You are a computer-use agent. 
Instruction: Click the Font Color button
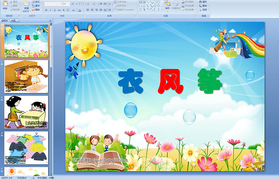click(x=80, y=10)
